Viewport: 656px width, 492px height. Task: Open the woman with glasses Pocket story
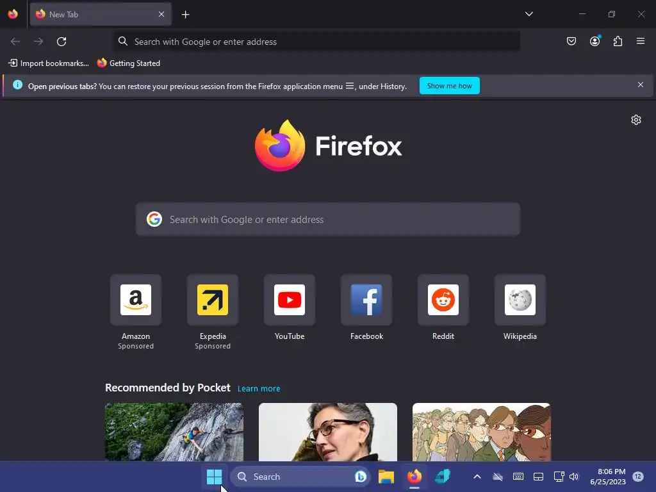[x=328, y=432]
